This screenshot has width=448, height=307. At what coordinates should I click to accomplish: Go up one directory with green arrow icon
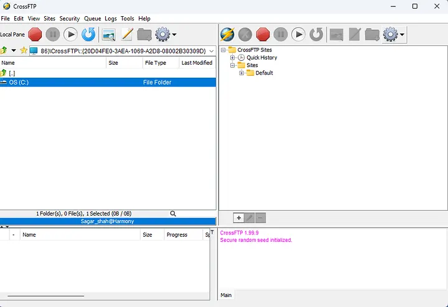coord(4,50)
